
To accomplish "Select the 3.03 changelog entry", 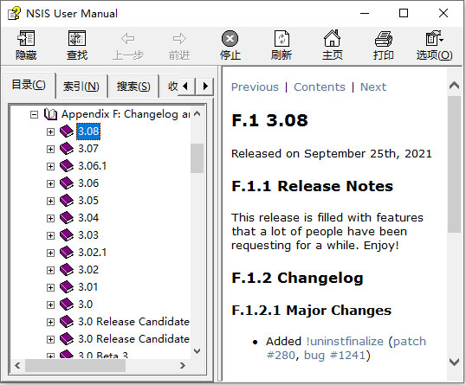I will (x=88, y=235).
